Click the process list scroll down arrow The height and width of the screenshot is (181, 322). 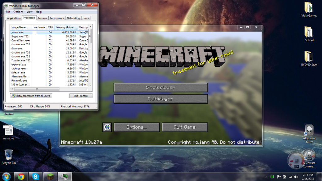click(x=90, y=85)
